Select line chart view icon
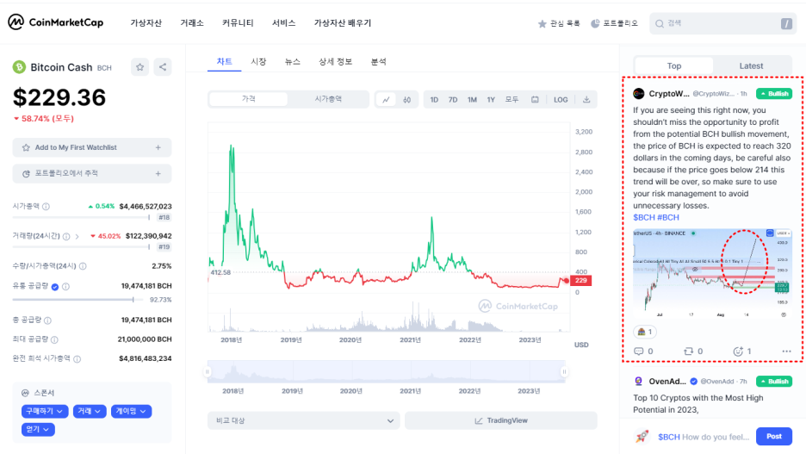806x454 pixels. pyautogui.click(x=386, y=99)
